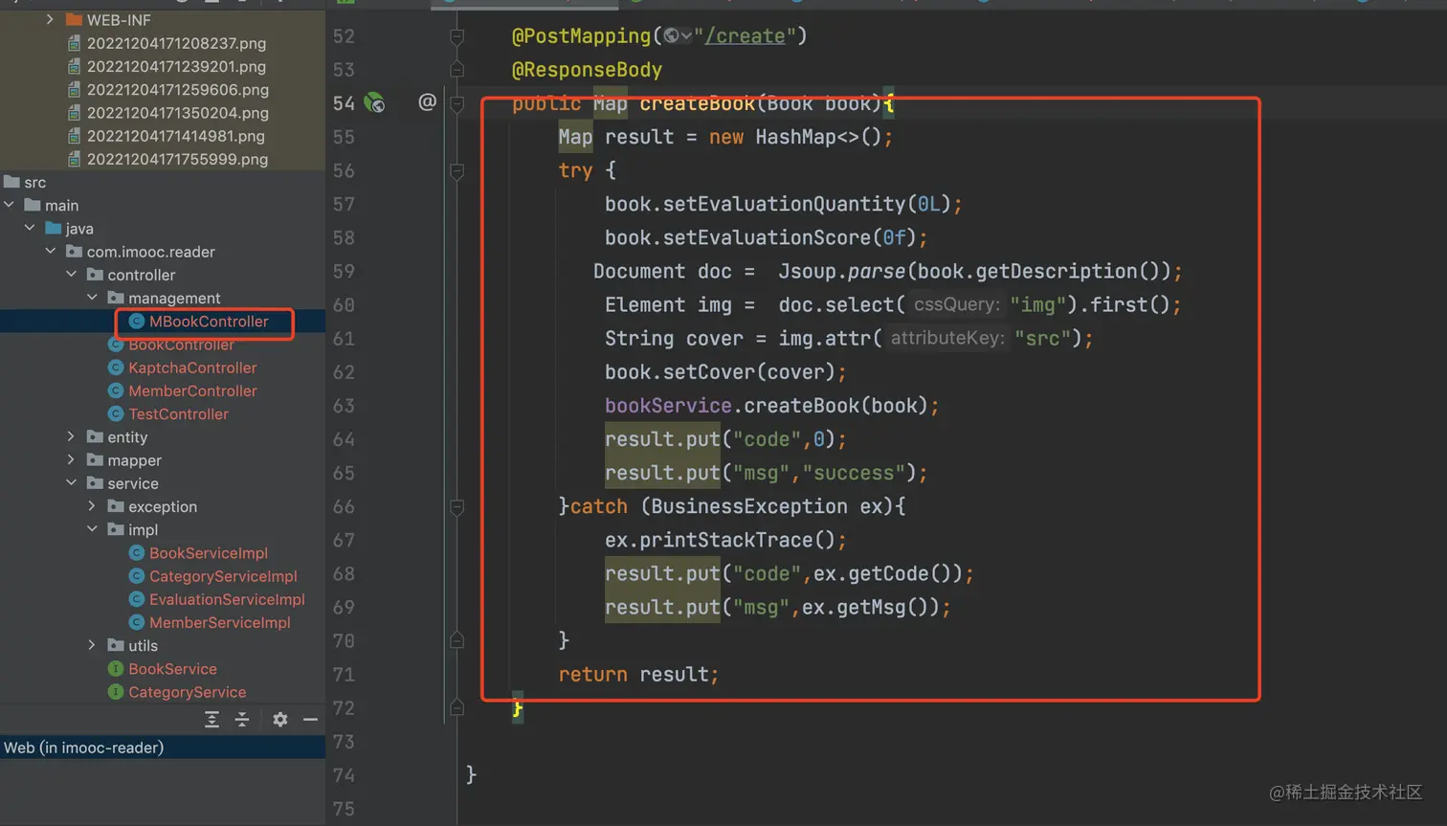Image resolution: width=1447 pixels, height=826 pixels.
Task: Collapse the management package
Action: point(93,298)
